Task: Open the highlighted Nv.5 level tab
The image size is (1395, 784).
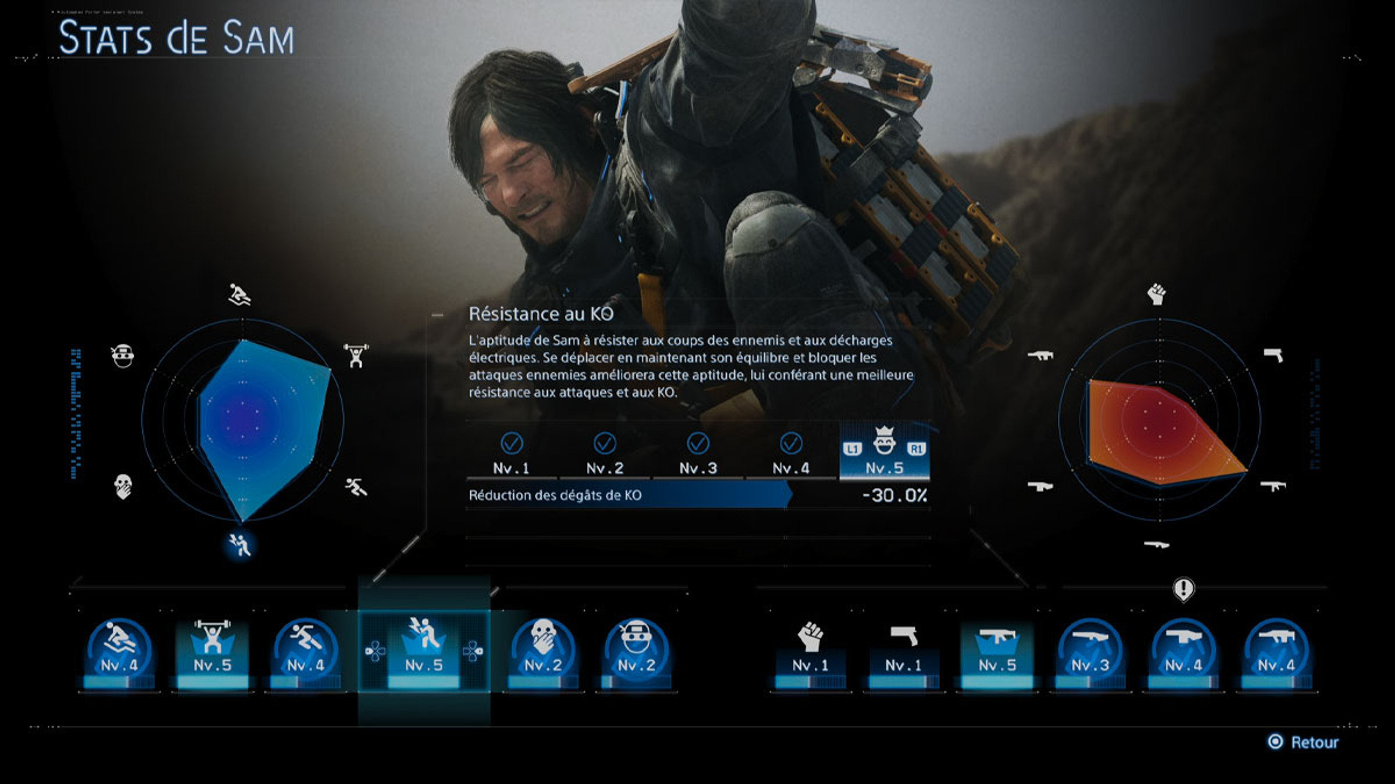Action: click(884, 452)
